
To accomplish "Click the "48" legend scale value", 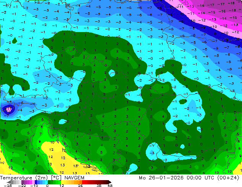I will pyautogui.click(x=110, y=185).
